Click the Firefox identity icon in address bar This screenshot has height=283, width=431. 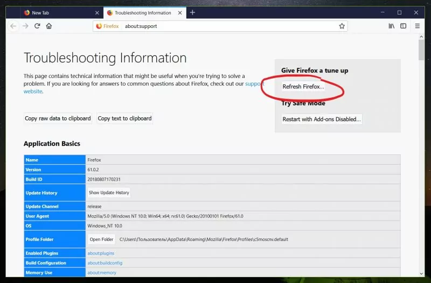coord(107,26)
